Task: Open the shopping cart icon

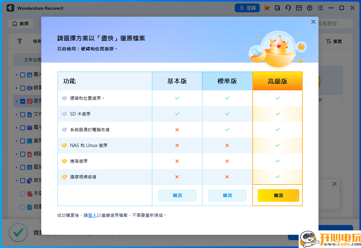Action: [266, 8]
